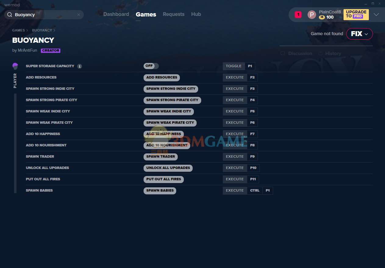Click the coin balance icon
The width and height of the screenshot is (385, 268).
322,17
